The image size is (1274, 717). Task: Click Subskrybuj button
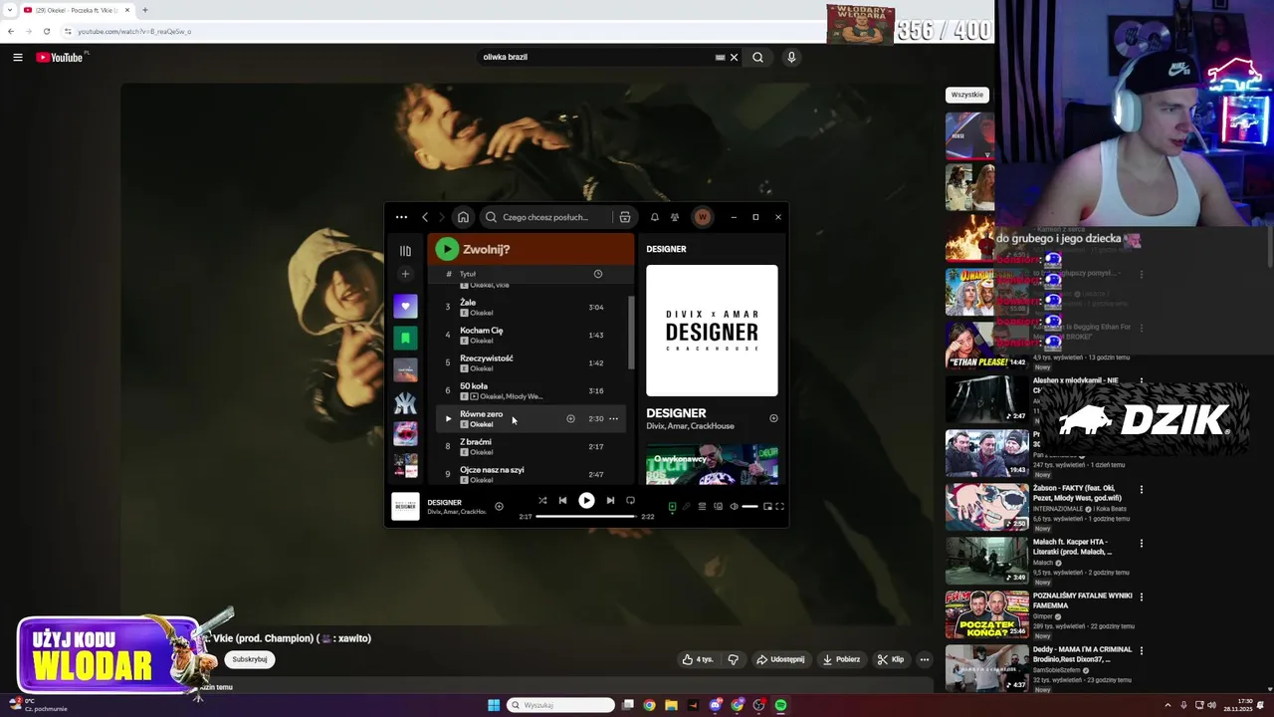click(x=250, y=659)
